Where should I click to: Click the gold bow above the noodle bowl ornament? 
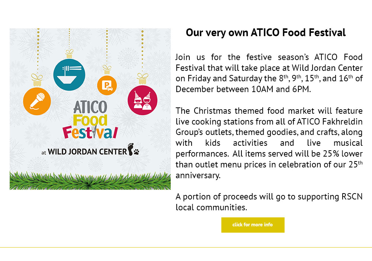[x=69, y=54]
